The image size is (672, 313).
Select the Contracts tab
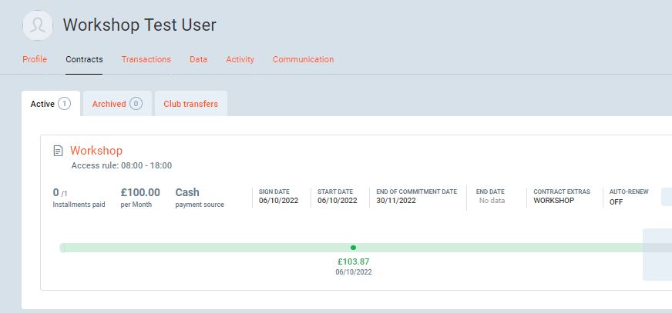[x=84, y=59]
